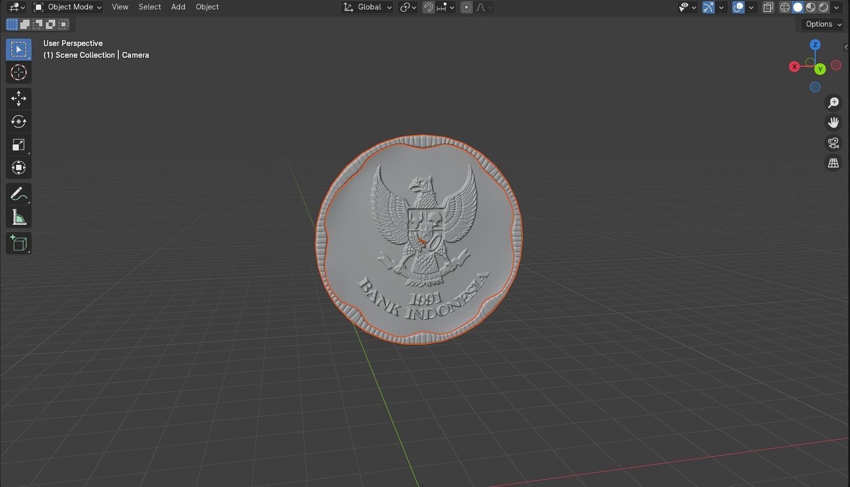
Task: Open the shading options dropdown arrow
Action: (836, 7)
